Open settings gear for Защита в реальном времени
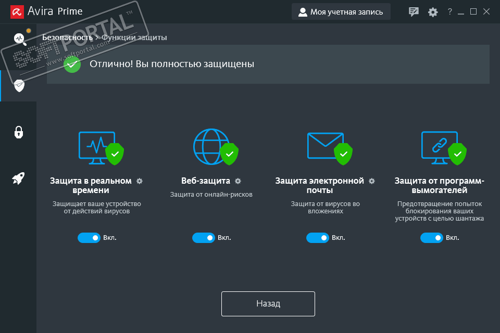 (x=140, y=181)
